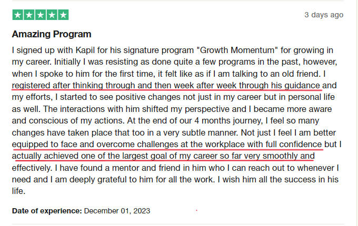Click the "Date of experience:" label
The width and height of the screenshot is (358, 226).
click(x=47, y=211)
